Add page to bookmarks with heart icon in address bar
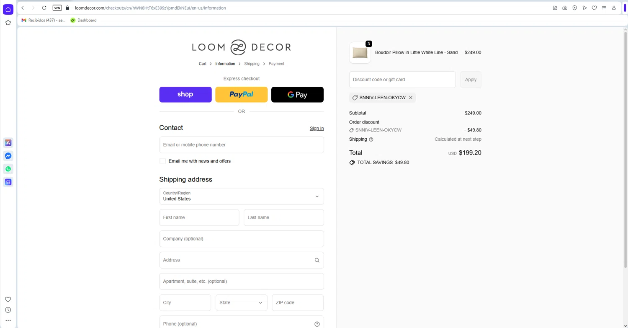This screenshot has width=628, height=328. coord(594,8)
